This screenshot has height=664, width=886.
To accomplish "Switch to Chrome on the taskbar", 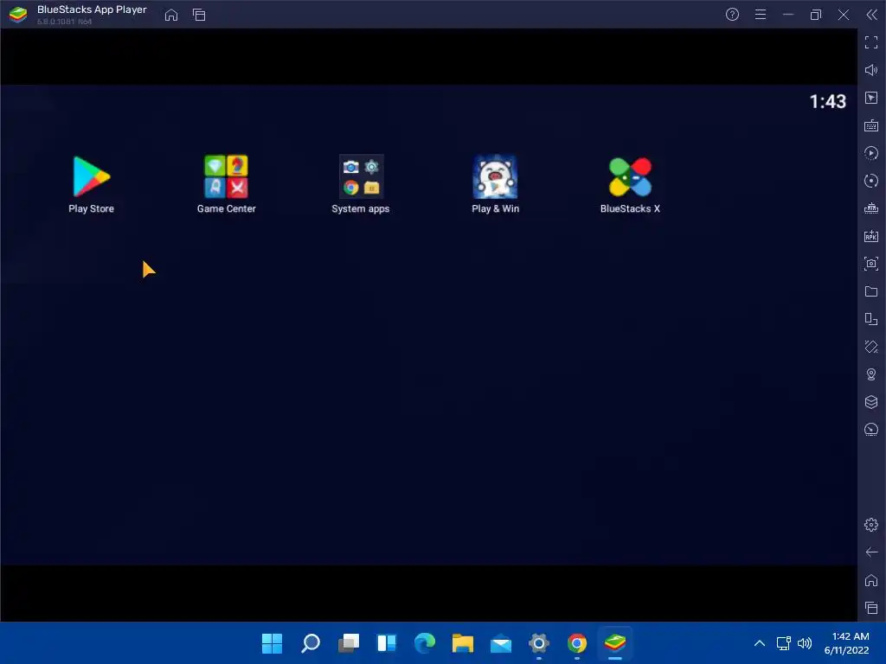I will pyautogui.click(x=577, y=643).
